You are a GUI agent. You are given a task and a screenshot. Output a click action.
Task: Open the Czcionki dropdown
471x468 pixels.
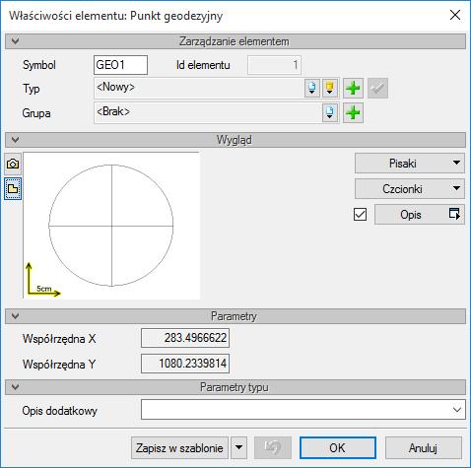pos(410,188)
